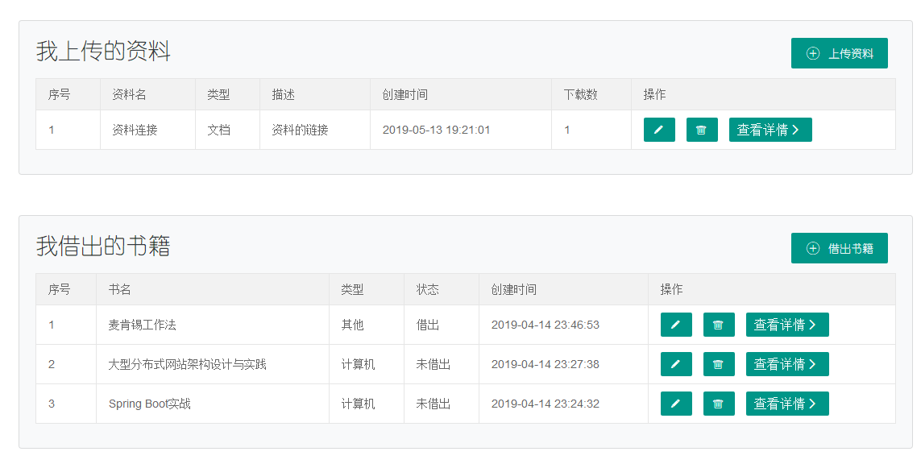
Task: Click the 借出书籍 lend book button
Action: click(839, 248)
